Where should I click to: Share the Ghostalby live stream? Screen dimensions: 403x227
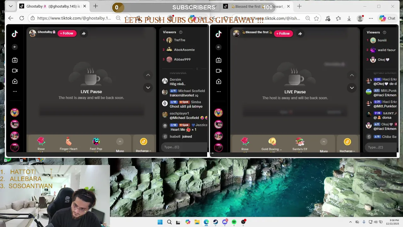(x=83, y=33)
